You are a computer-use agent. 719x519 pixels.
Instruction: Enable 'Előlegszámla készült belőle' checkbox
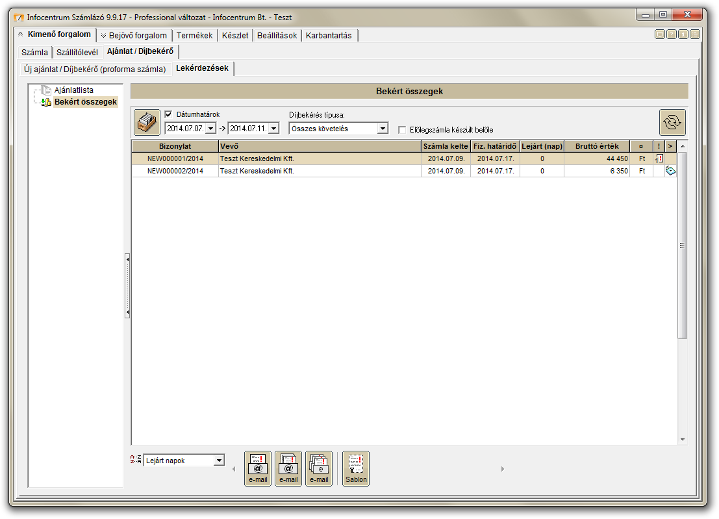[x=402, y=130]
